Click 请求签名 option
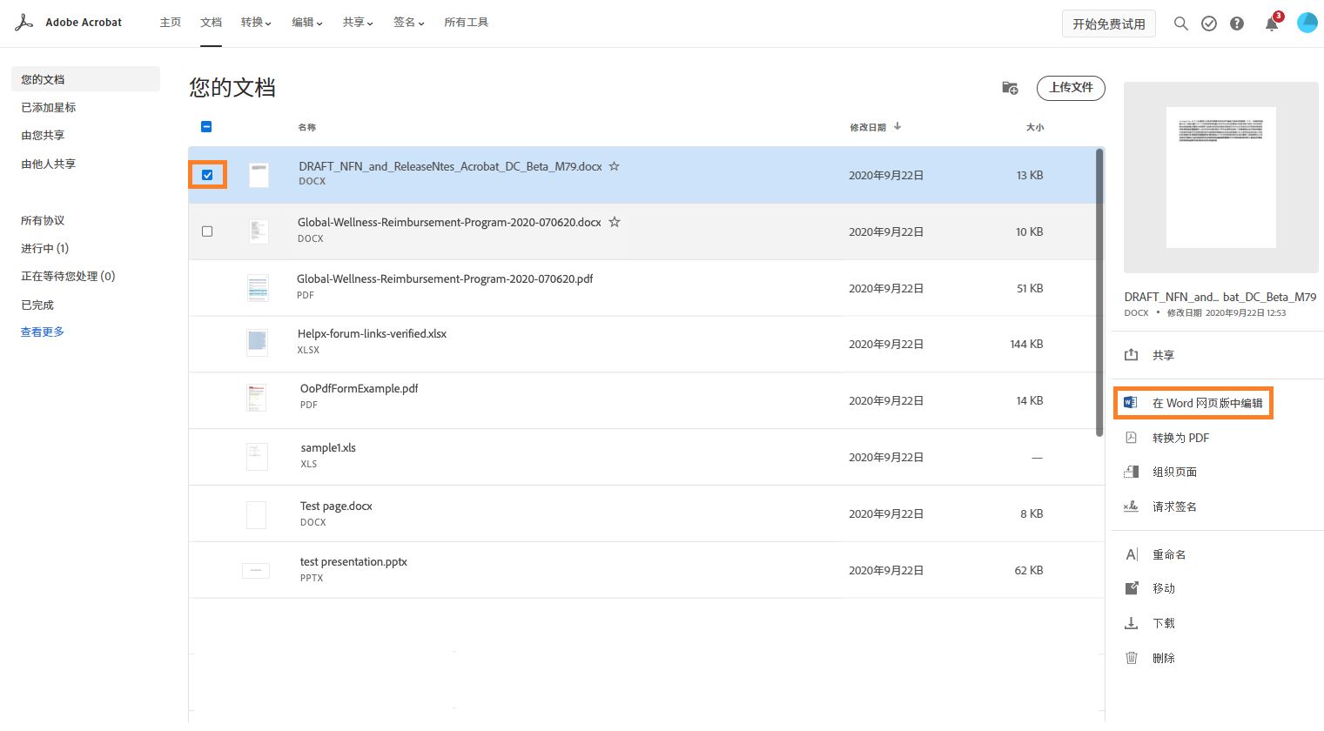Image resolution: width=1324 pixels, height=731 pixels. pos(1175,506)
